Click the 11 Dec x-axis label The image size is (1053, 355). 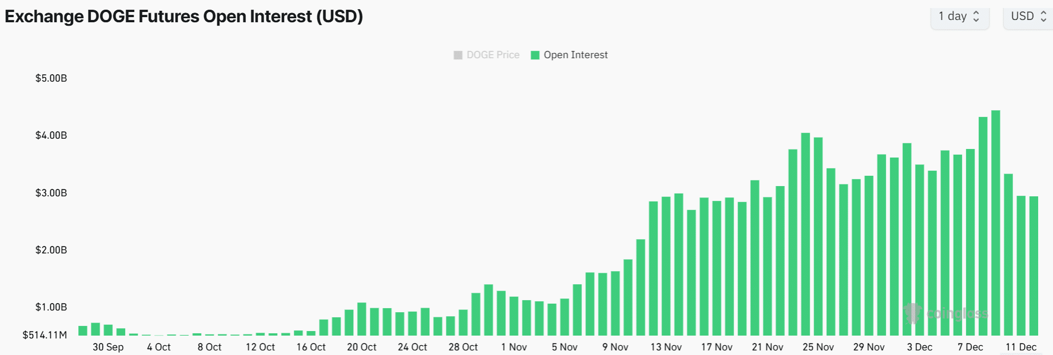pos(1021,347)
